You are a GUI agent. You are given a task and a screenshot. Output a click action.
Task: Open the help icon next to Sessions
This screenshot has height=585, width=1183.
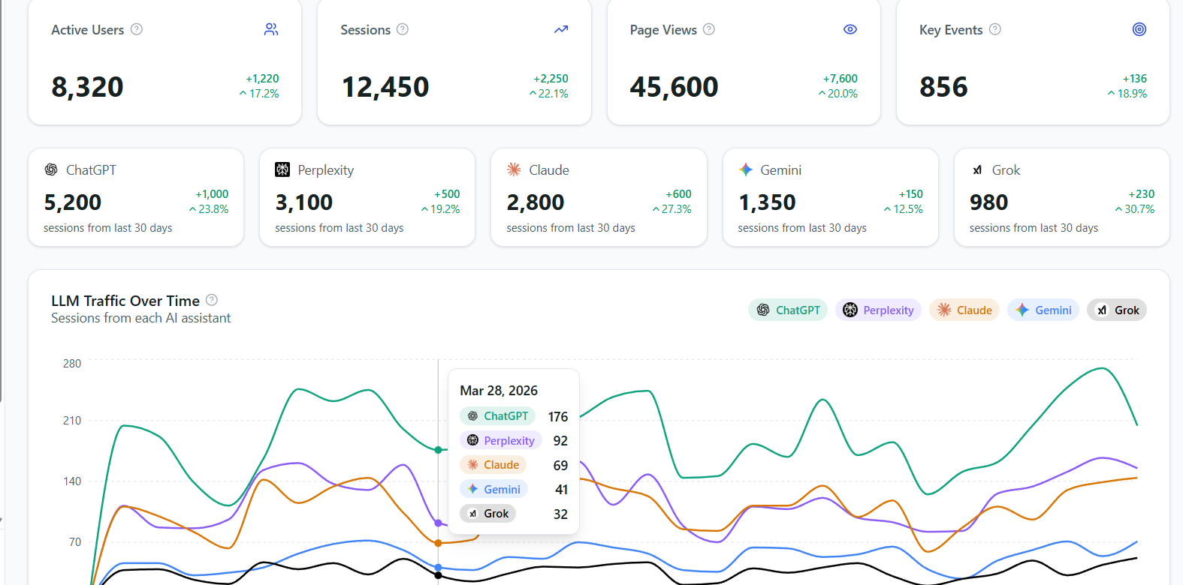tap(403, 29)
